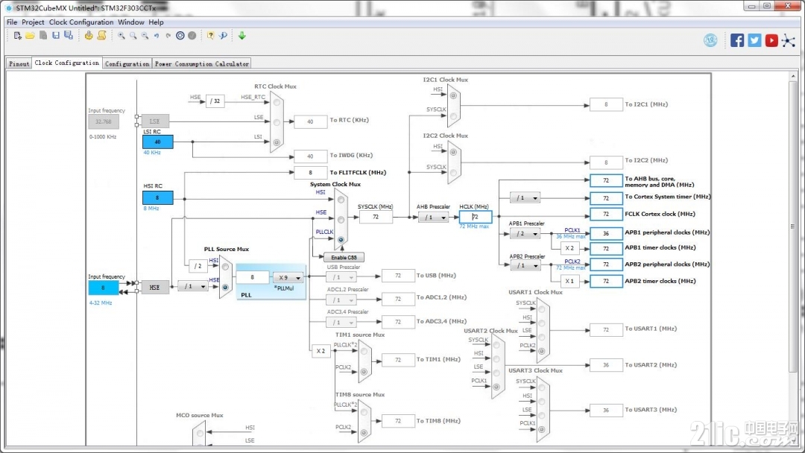Open the File menu
The height and width of the screenshot is (453, 805).
pyautogui.click(x=12, y=22)
